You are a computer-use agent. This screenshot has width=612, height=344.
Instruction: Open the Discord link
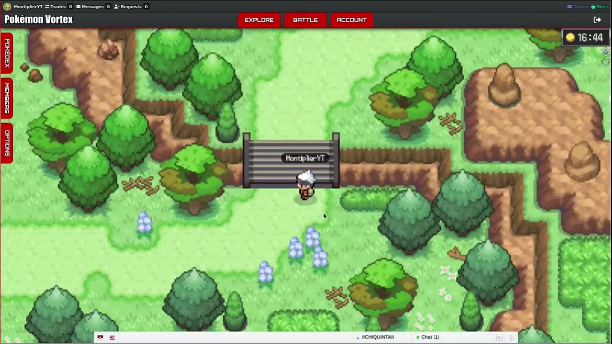pyautogui.click(x=578, y=7)
